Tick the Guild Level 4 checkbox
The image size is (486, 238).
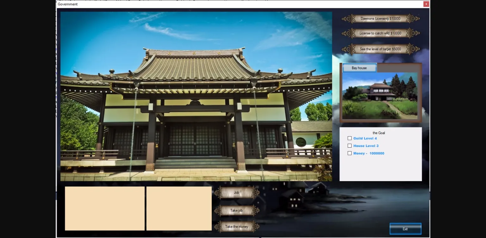coord(350,138)
